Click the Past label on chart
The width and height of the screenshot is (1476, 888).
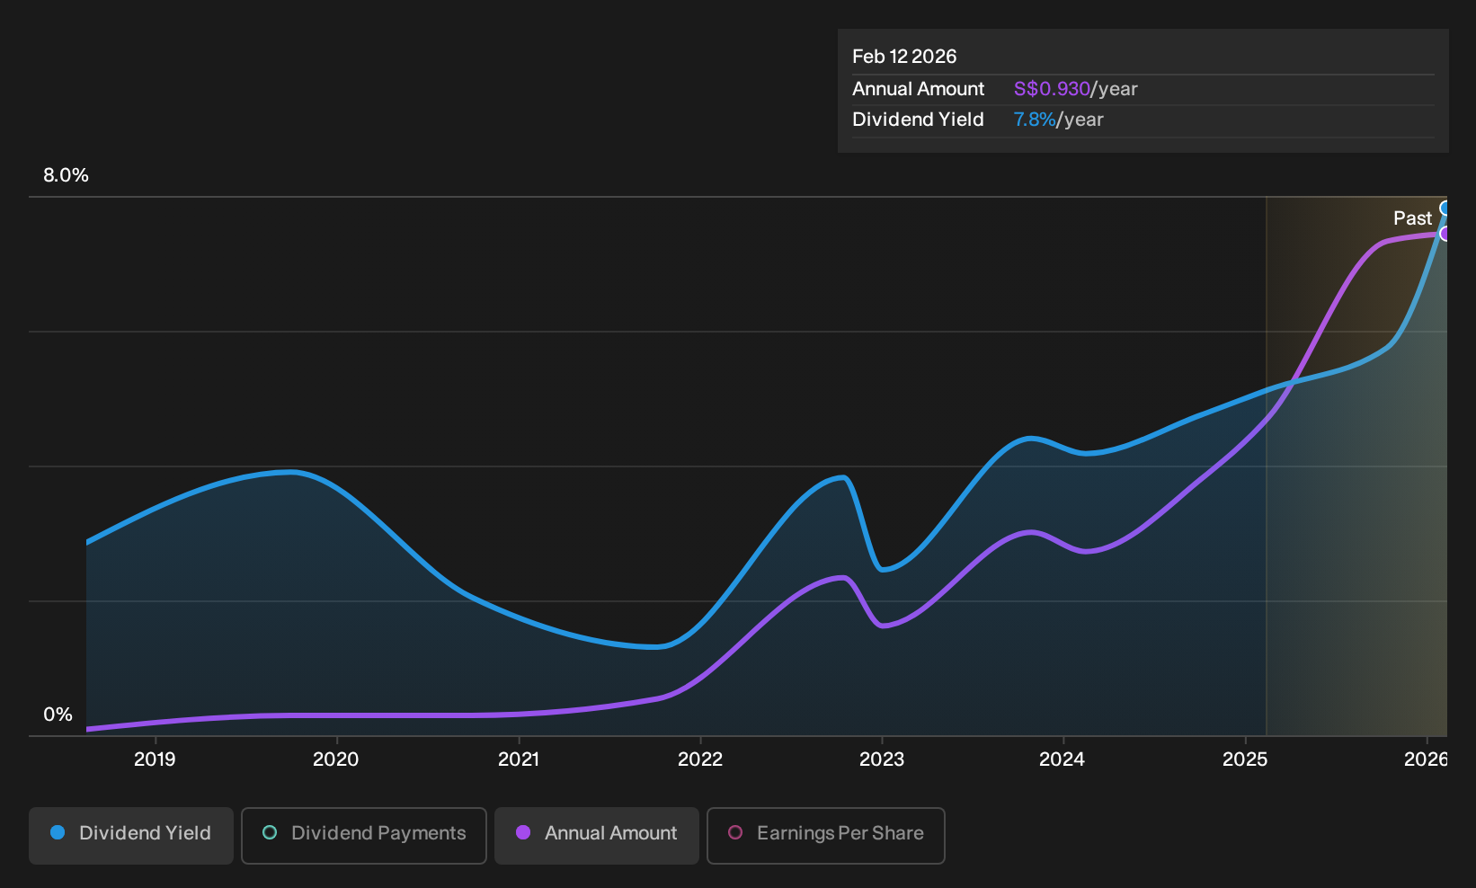pos(1412,218)
